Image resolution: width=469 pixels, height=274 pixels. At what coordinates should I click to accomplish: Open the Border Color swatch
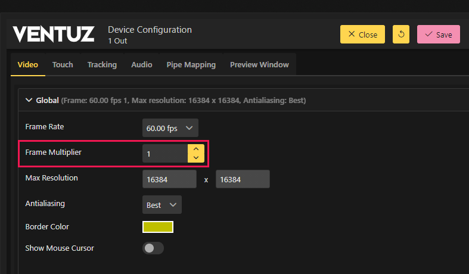pyautogui.click(x=157, y=227)
